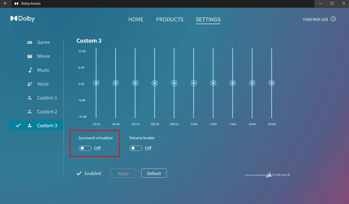Click the Music note icon
349x204 pixels.
pyautogui.click(x=30, y=70)
